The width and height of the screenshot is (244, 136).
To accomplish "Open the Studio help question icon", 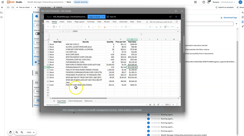I will pos(204,2).
